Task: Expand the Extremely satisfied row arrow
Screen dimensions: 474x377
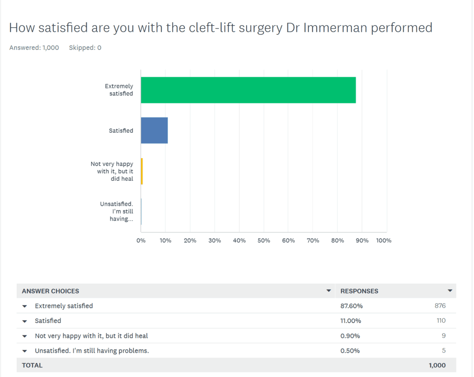Action: pyautogui.click(x=25, y=306)
